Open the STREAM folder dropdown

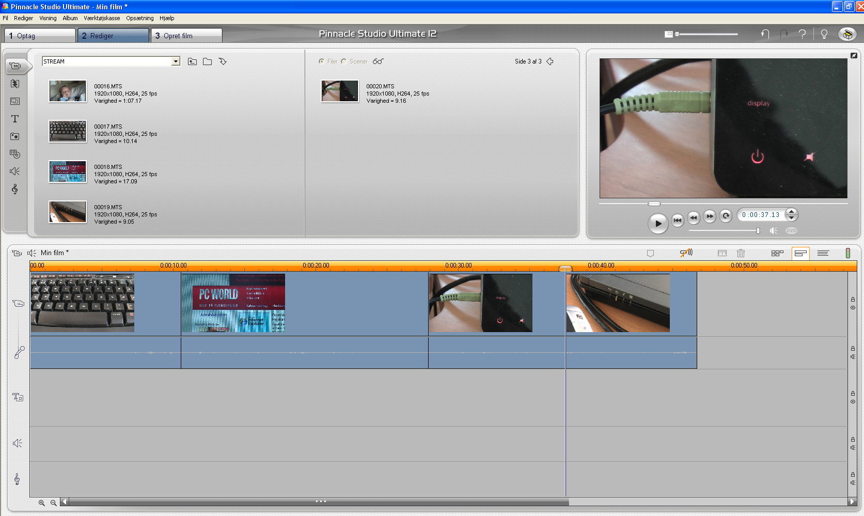pos(176,61)
